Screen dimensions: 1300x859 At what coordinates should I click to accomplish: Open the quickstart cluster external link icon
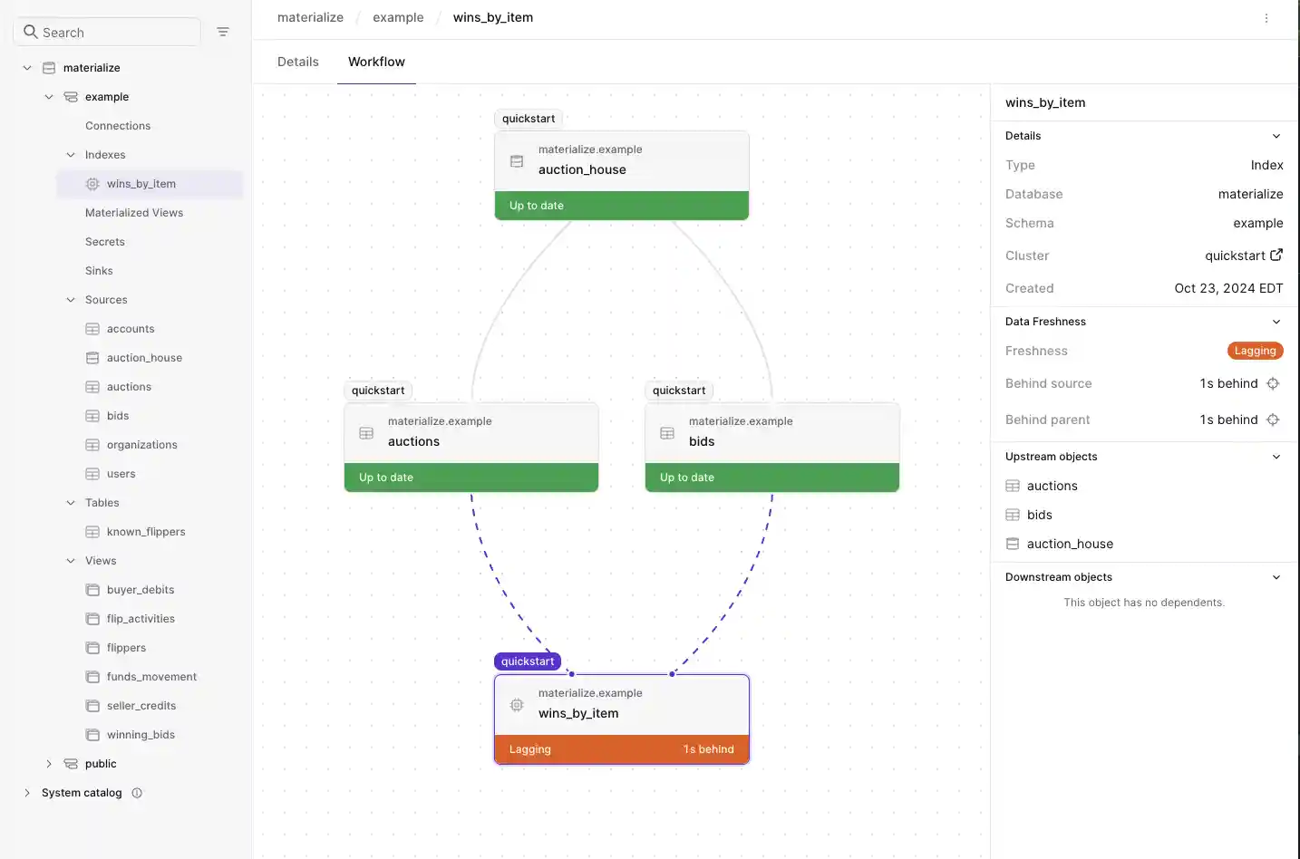point(1278,255)
